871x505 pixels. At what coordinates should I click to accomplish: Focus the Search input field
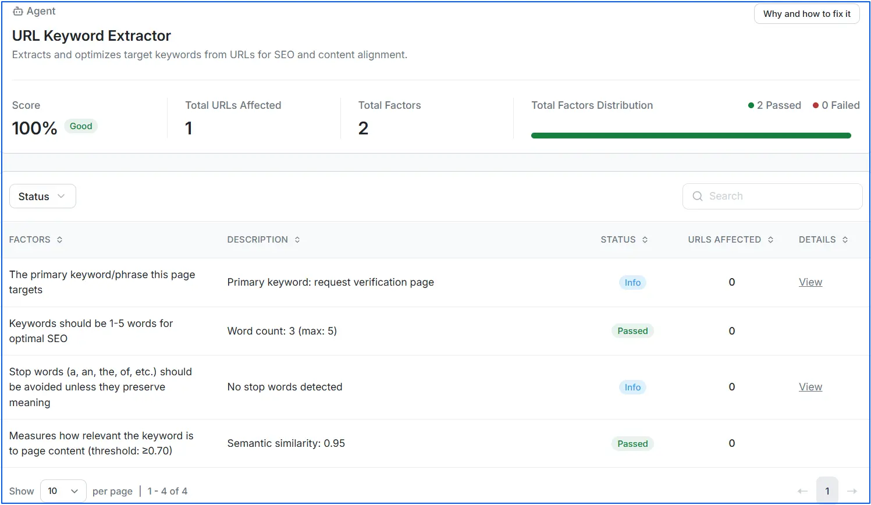point(780,197)
